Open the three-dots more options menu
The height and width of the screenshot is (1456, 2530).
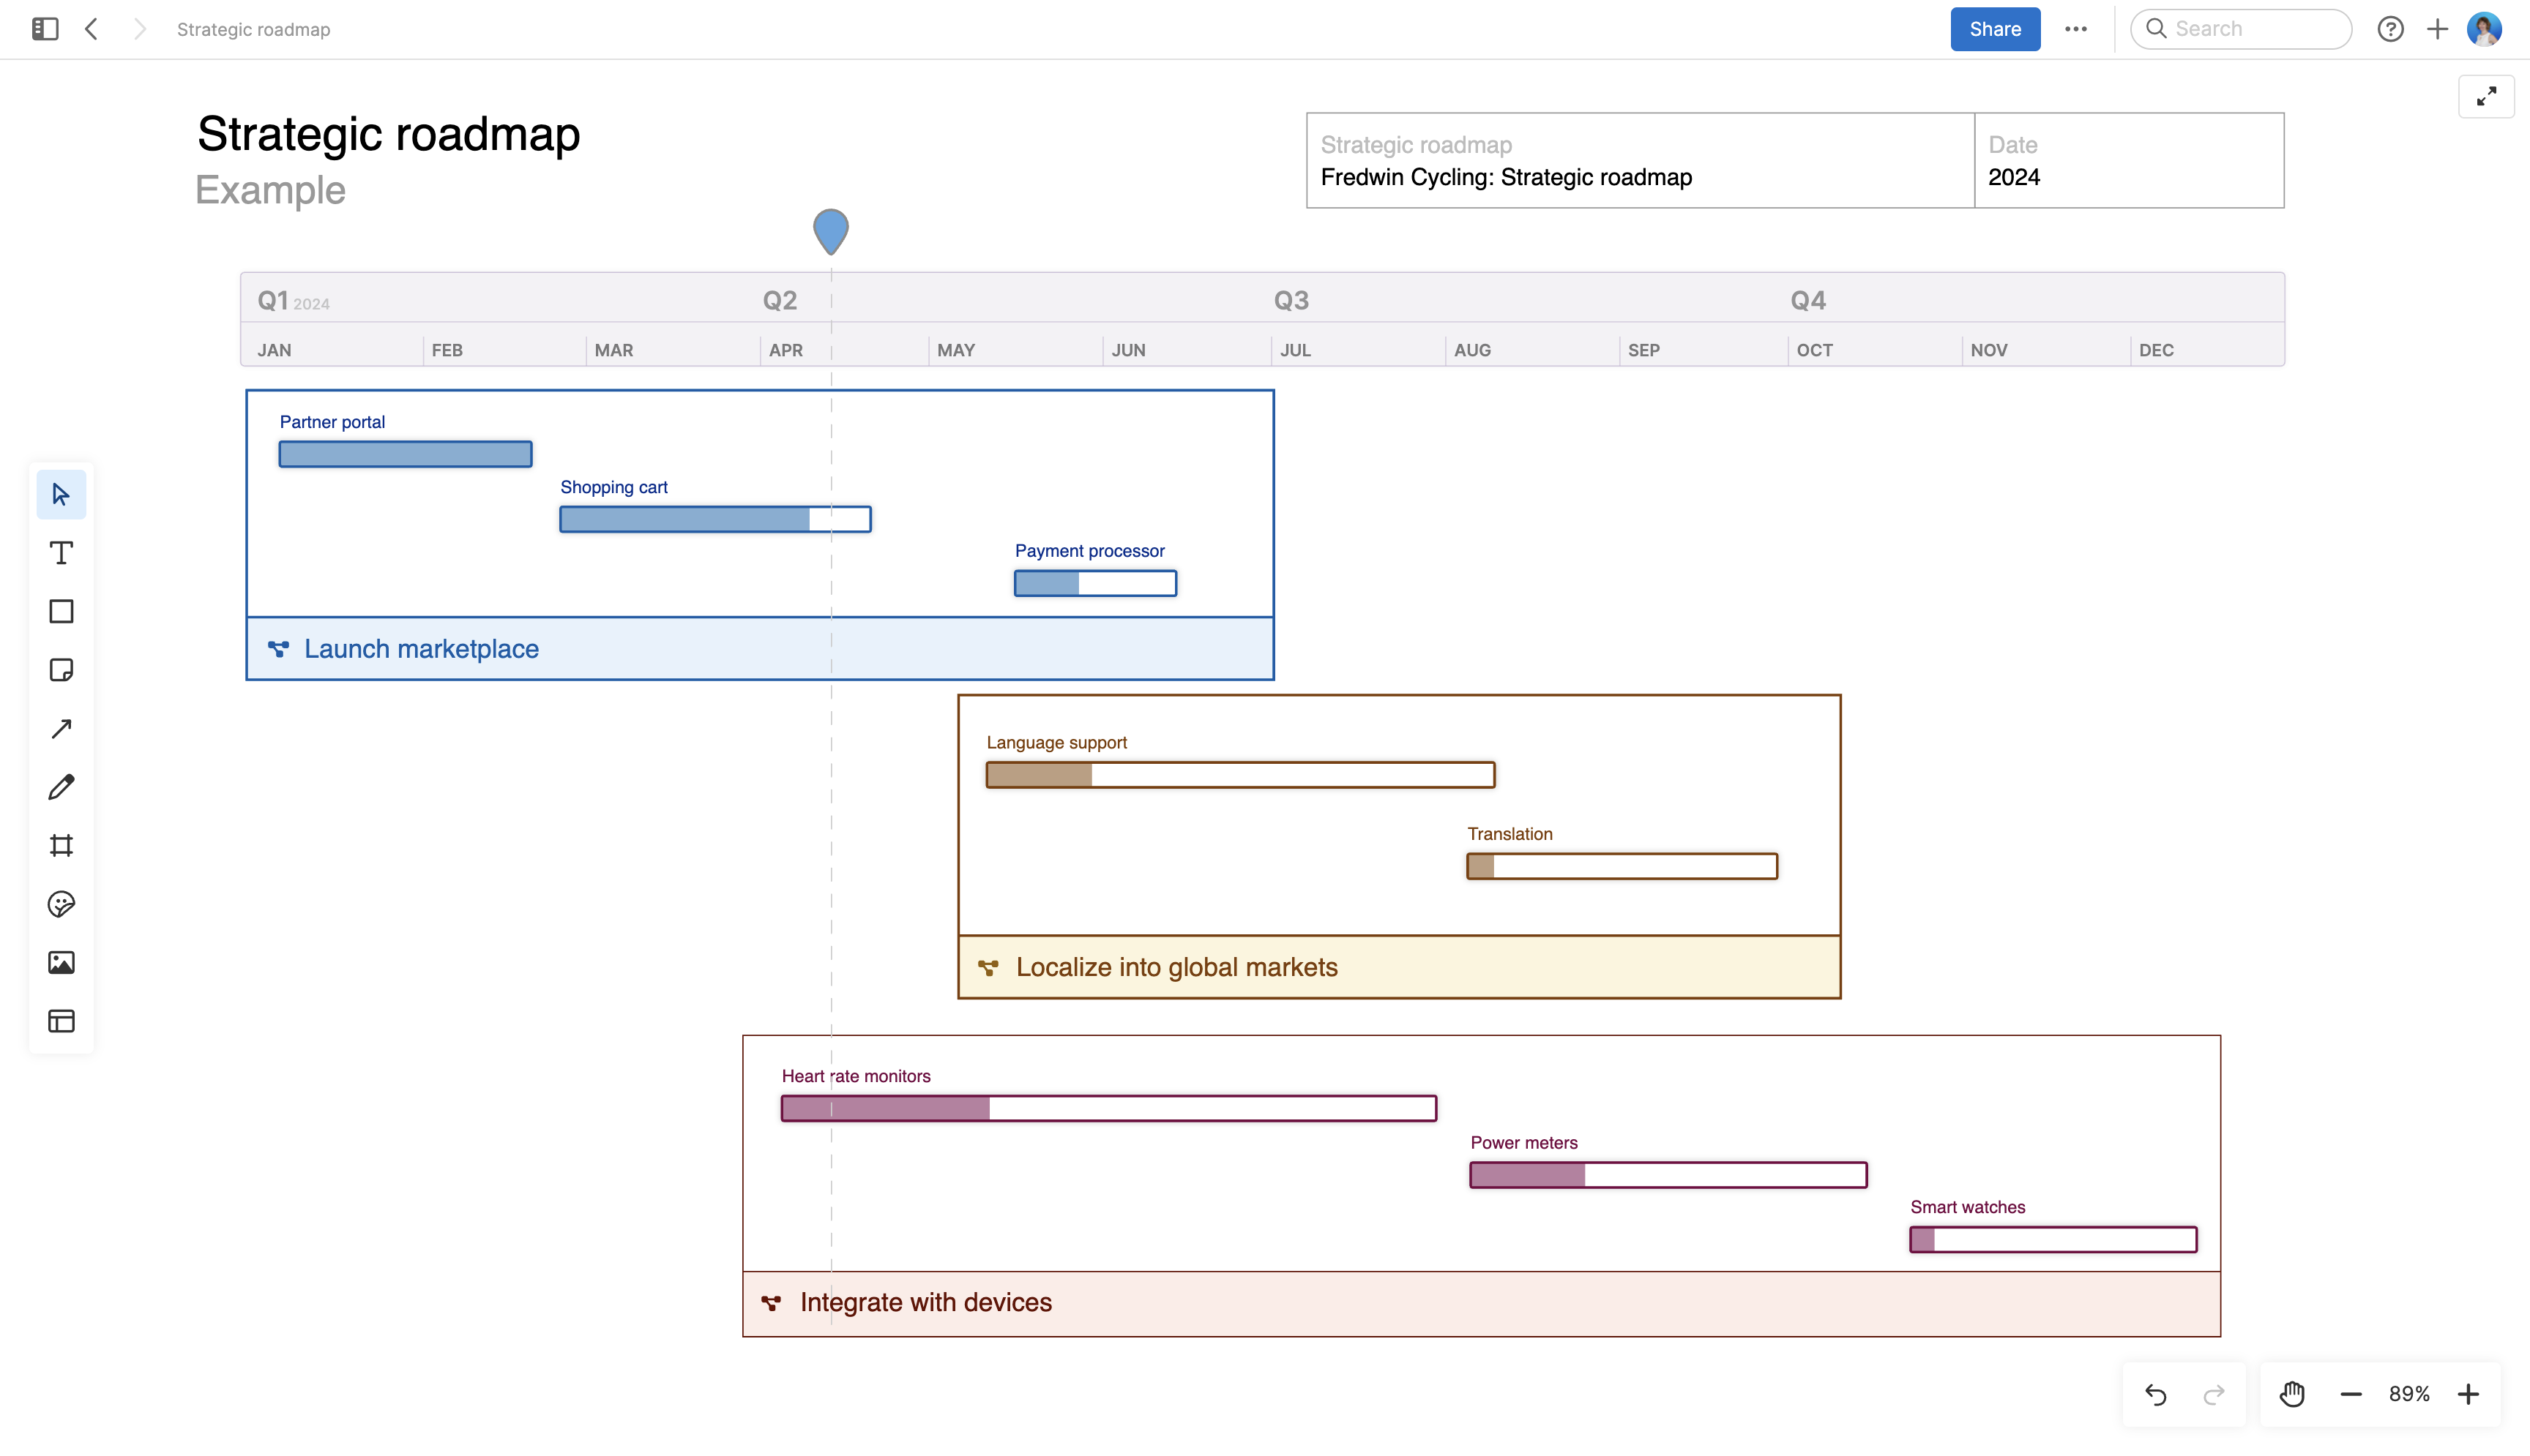point(2076,29)
